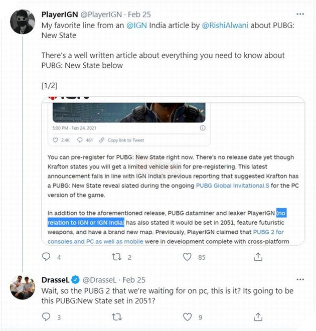Reply to PlayerIGN's tweet
This screenshot has height=331, width=316.
pyautogui.click(x=47, y=257)
